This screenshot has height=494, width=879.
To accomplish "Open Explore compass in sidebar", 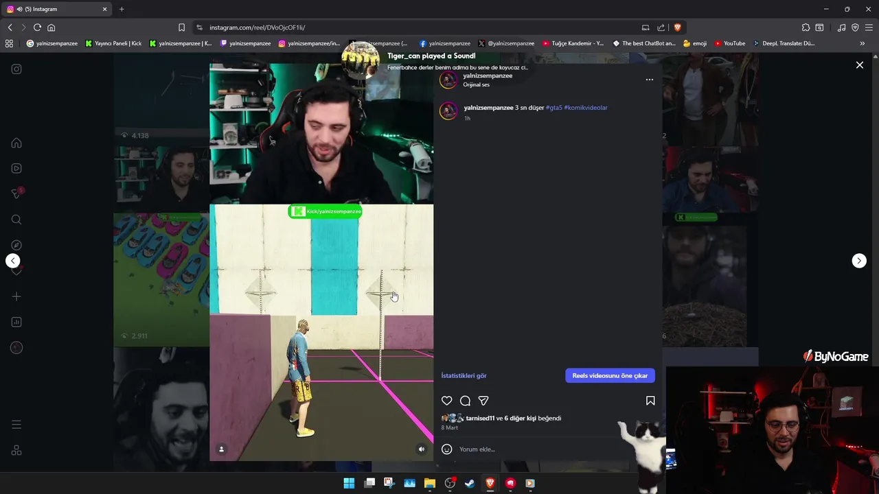I will (16, 245).
